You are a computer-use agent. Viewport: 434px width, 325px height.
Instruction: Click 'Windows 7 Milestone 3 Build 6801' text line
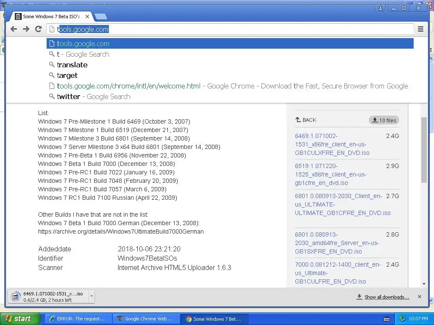pyautogui.click(x=114, y=138)
